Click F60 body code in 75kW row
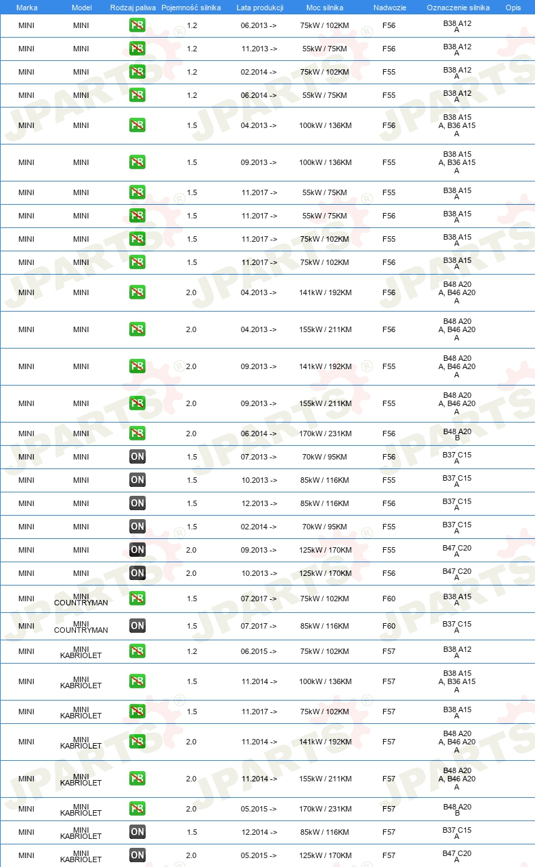The height and width of the screenshot is (867, 535). [x=389, y=599]
